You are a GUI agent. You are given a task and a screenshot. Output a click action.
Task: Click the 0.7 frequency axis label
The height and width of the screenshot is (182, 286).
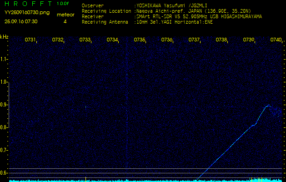pos(4,150)
